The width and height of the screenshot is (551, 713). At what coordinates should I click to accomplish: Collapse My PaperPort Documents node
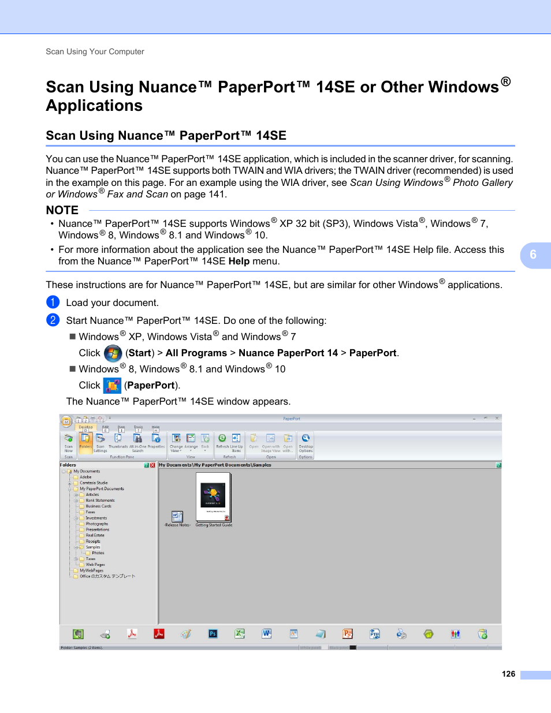point(69,489)
